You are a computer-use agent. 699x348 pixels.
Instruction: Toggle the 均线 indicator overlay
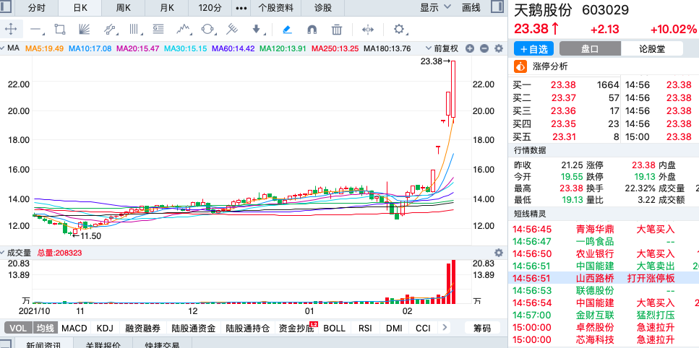point(44,328)
